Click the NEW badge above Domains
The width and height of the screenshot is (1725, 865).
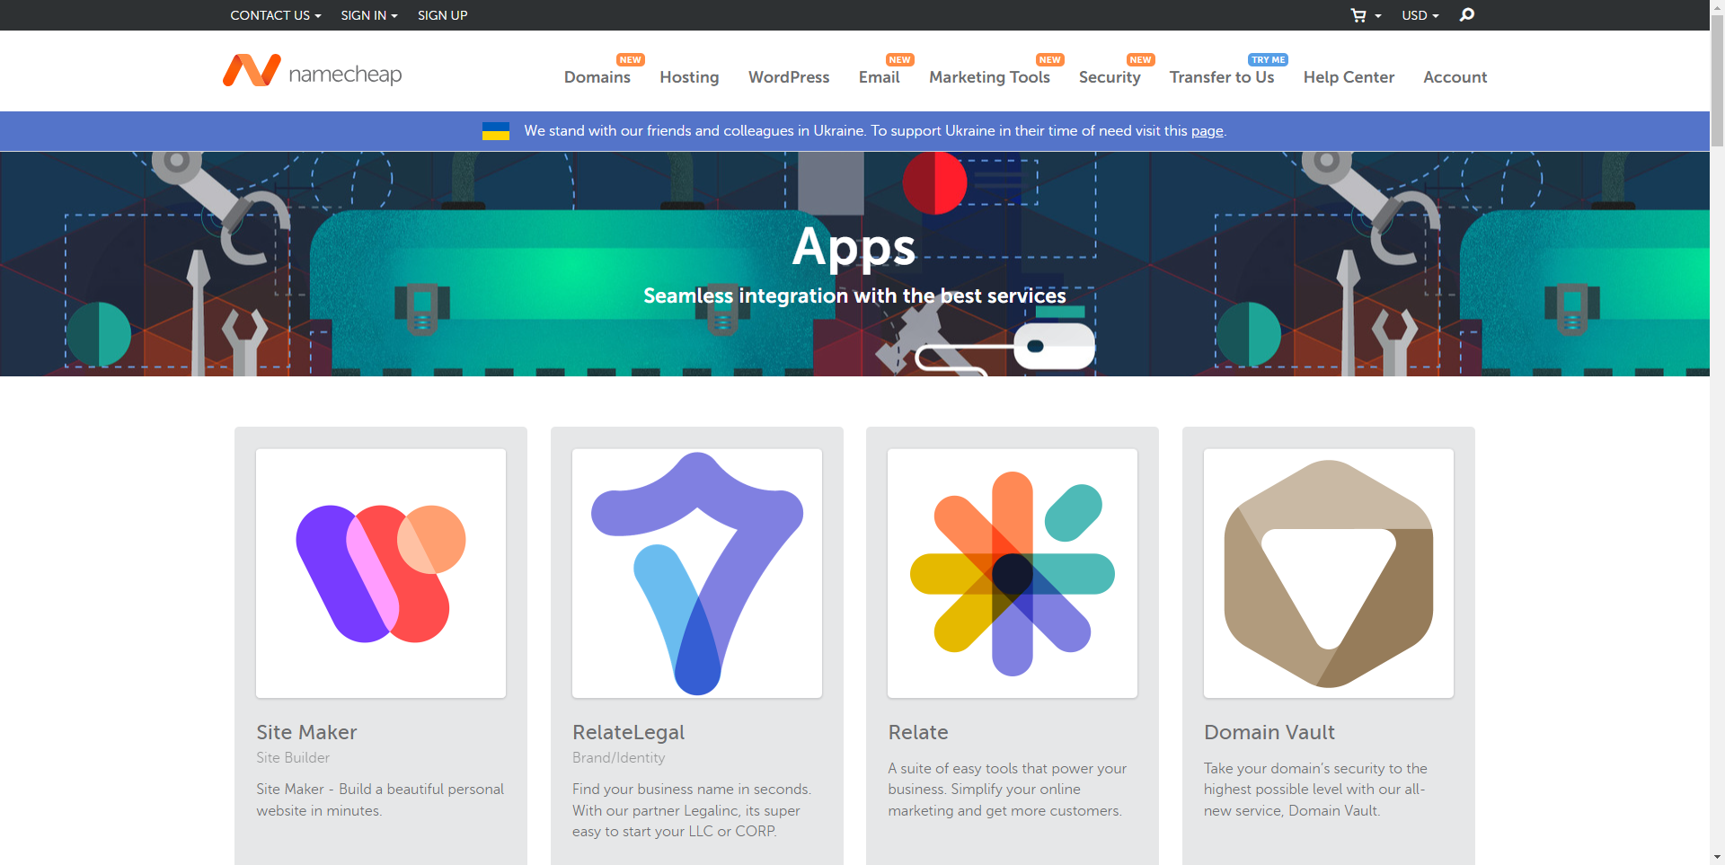click(631, 60)
